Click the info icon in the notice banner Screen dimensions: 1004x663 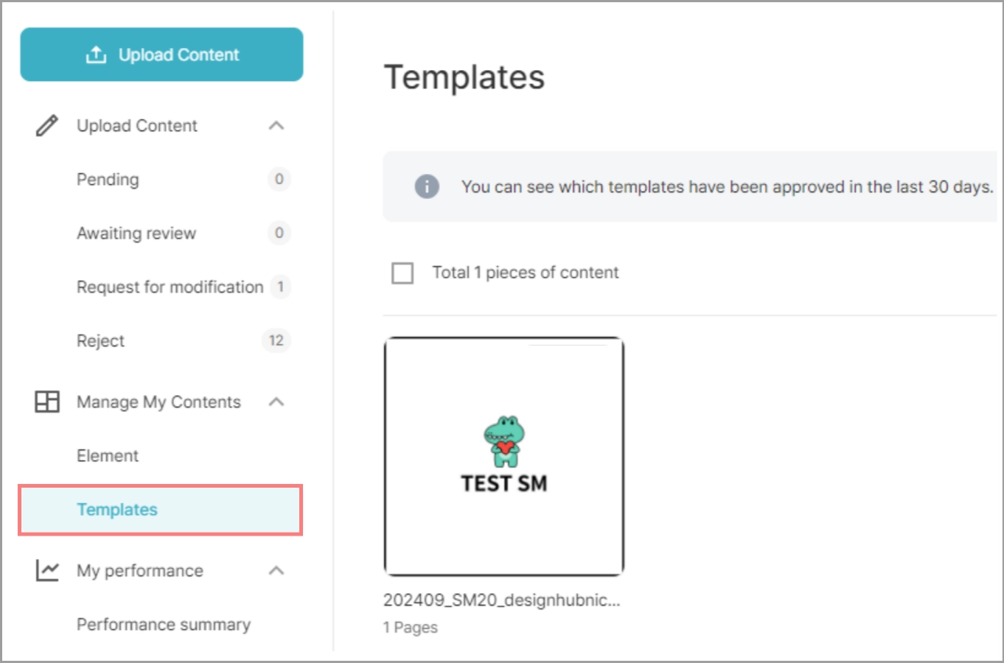(427, 186)
